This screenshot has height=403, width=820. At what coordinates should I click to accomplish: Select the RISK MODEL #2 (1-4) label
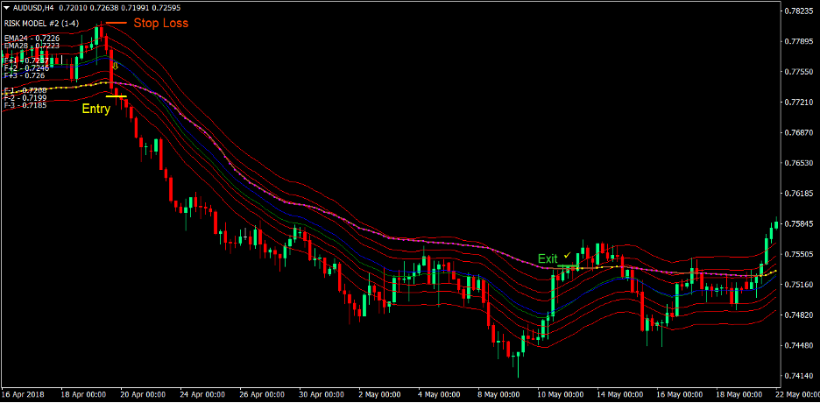click(41, 24)
